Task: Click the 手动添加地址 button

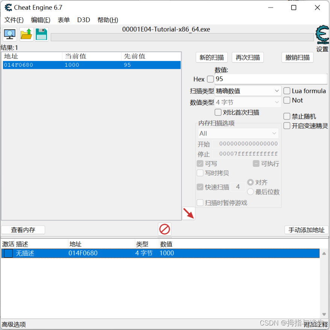Action: (x=306, y=230)
